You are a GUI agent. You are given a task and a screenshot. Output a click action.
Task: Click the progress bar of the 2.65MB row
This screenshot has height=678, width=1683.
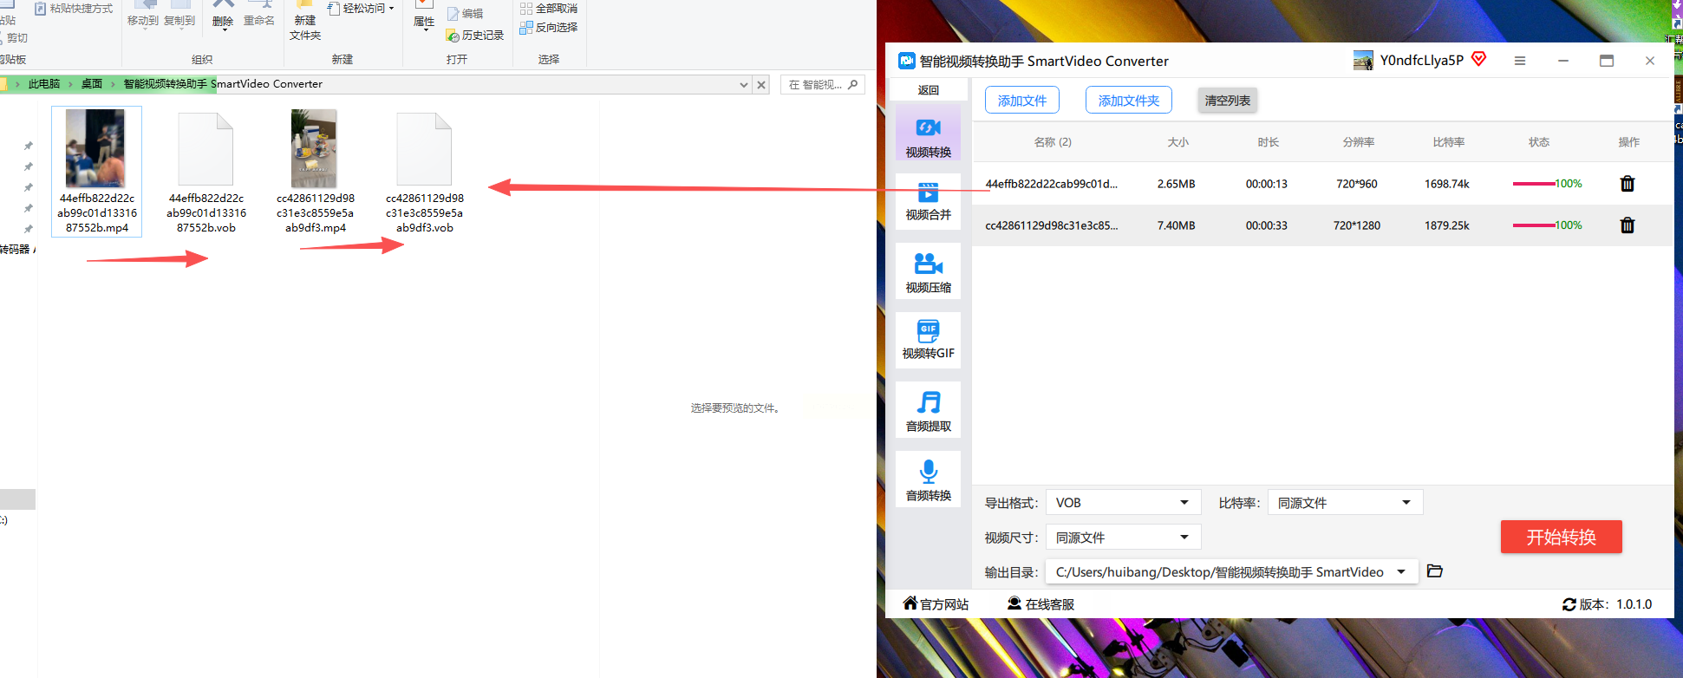point(1534,184)
